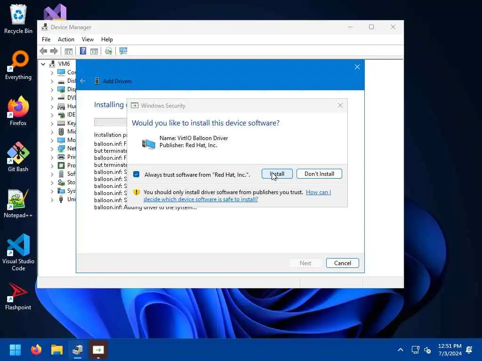Image resolution: width=482 pixels, height=361 pixels.
Task: Click Install in Windows Security dialog
Action: [x=277, y=174]
